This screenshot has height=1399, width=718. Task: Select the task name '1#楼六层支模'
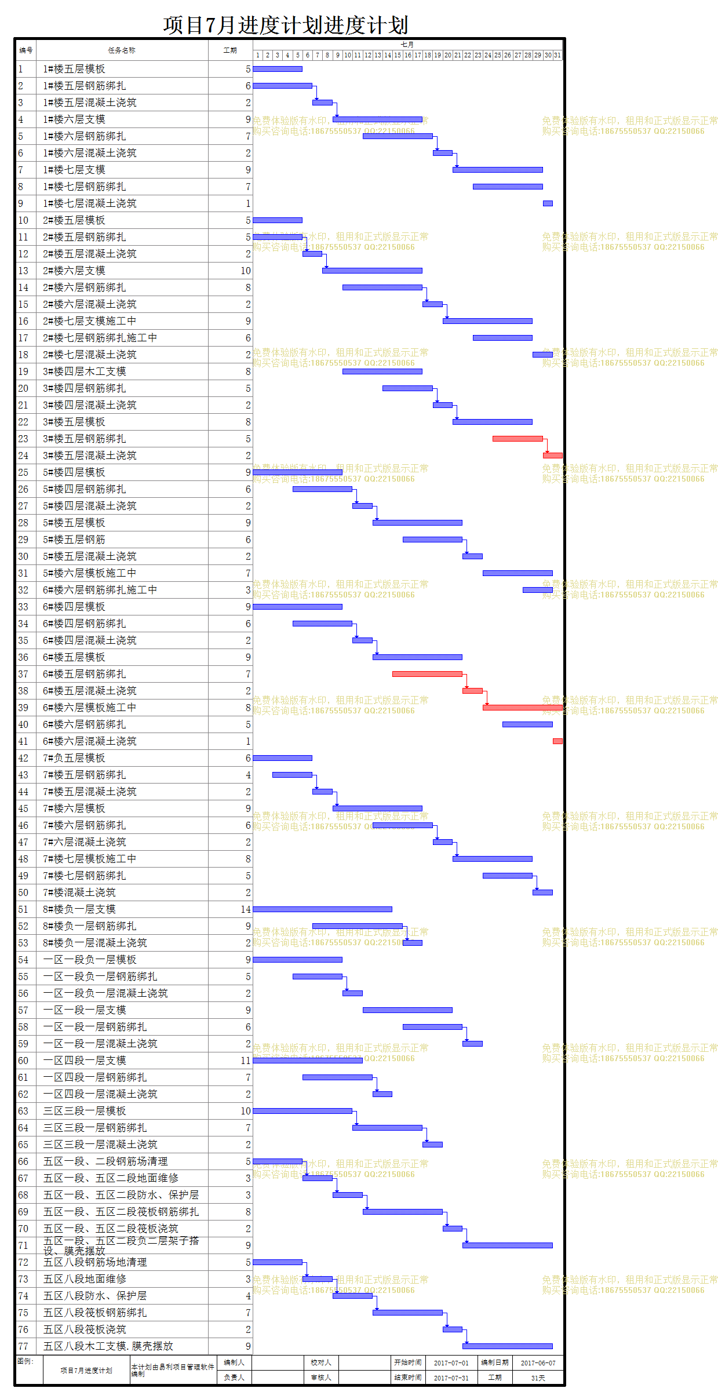tap(74, 119)
